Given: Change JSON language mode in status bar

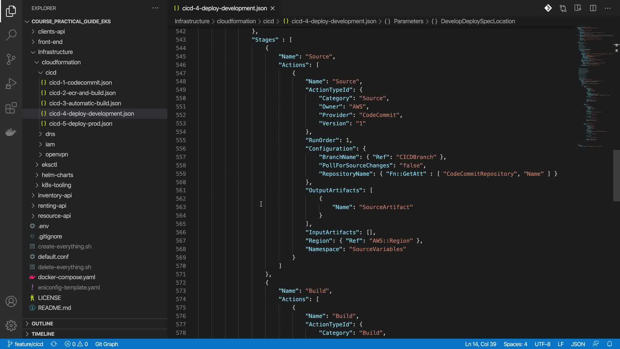Looking at the screenshot, I should (x=578, y=344).
